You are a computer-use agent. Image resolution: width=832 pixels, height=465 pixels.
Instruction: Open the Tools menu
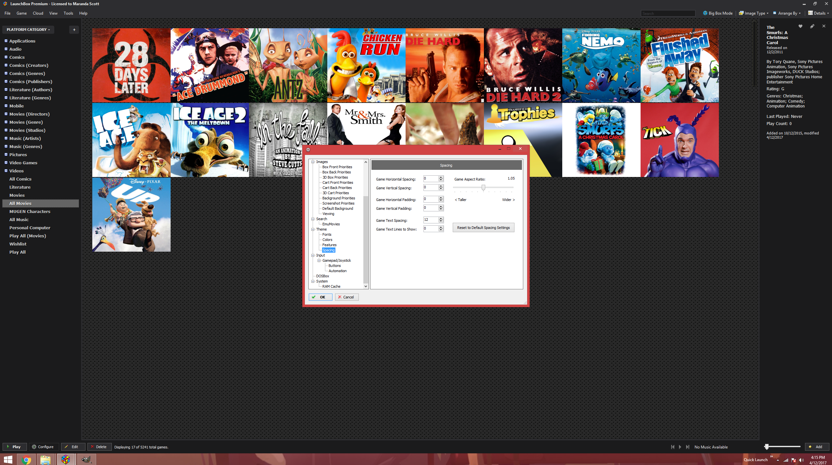coord(68,13)
